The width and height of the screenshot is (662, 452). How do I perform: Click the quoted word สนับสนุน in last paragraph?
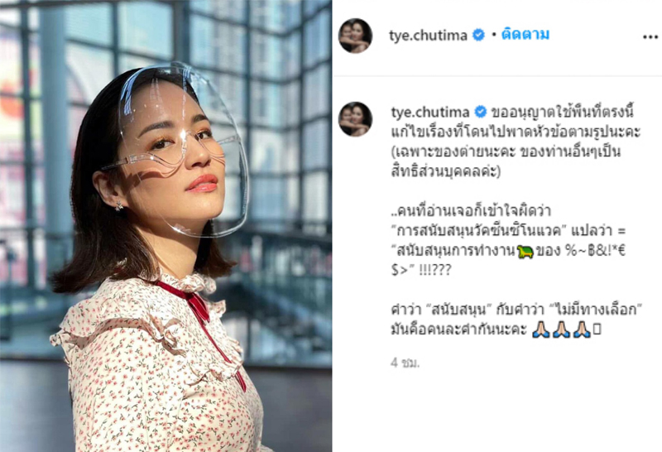click(459, 310)
